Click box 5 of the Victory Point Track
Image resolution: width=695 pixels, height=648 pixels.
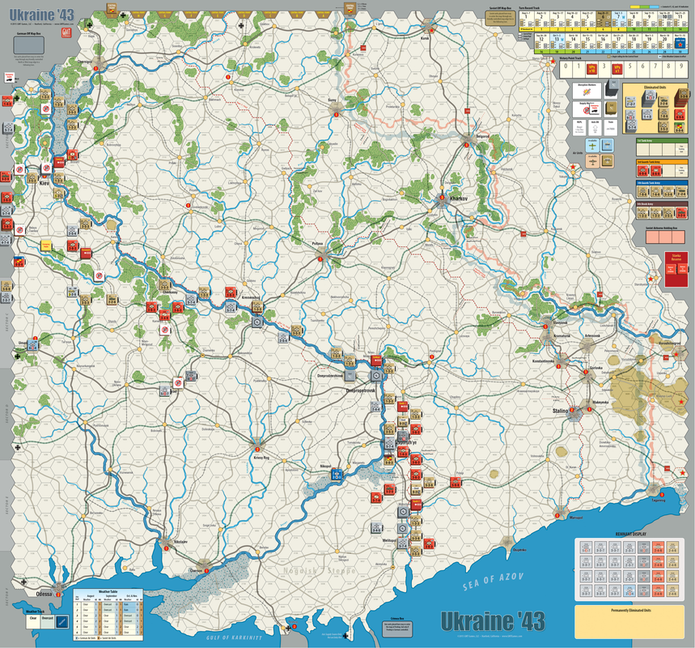coord(629,69)
